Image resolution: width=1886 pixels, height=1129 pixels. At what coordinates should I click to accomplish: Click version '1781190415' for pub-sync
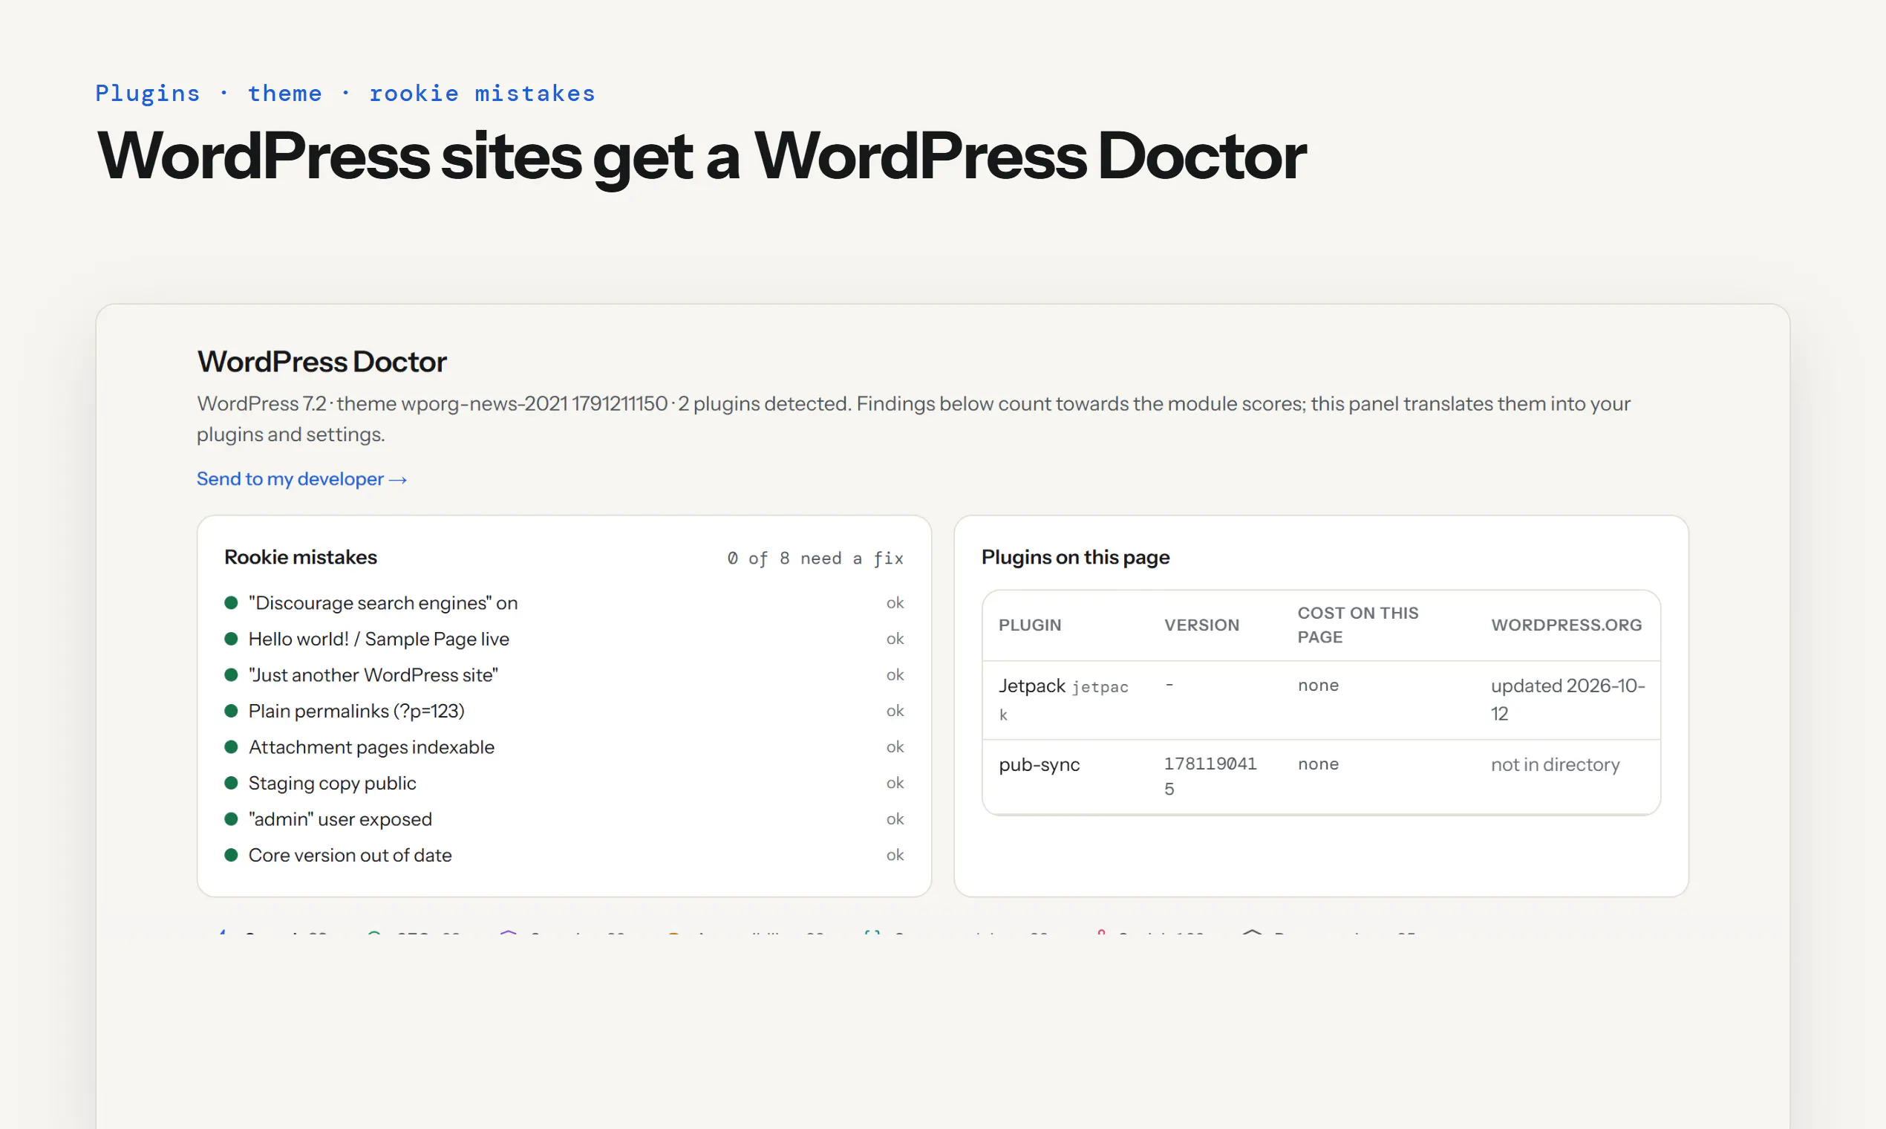coord(1210,776)
